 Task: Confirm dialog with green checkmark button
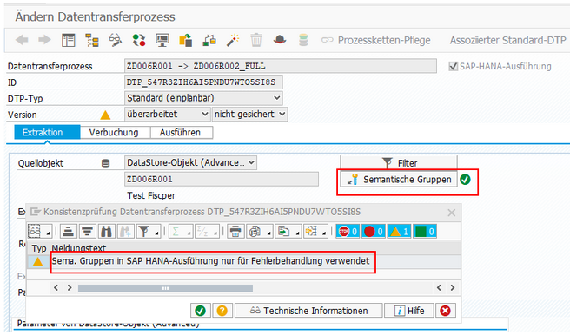click(x=201, y=311)
